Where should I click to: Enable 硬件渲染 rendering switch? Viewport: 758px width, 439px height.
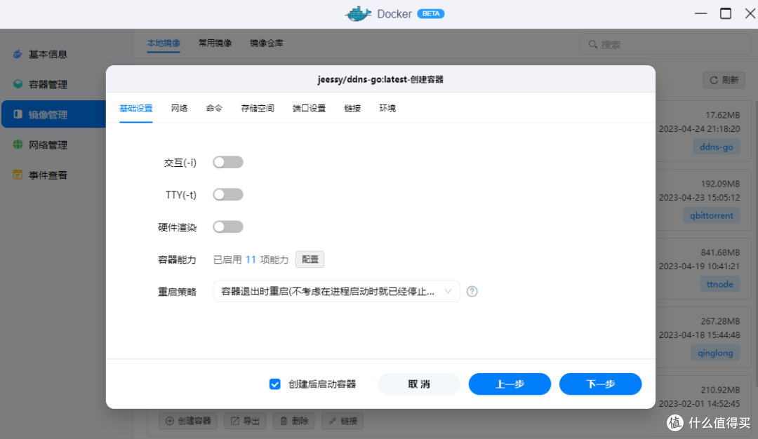click(x=227, y=226)
